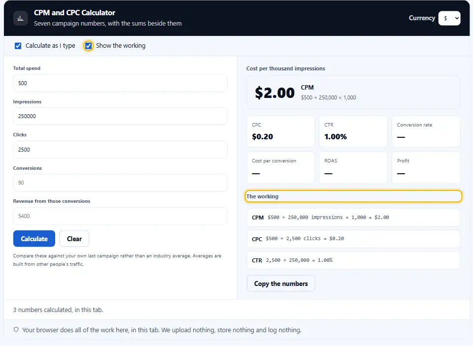Click the blue Calculate button

(x=34, y=239)
